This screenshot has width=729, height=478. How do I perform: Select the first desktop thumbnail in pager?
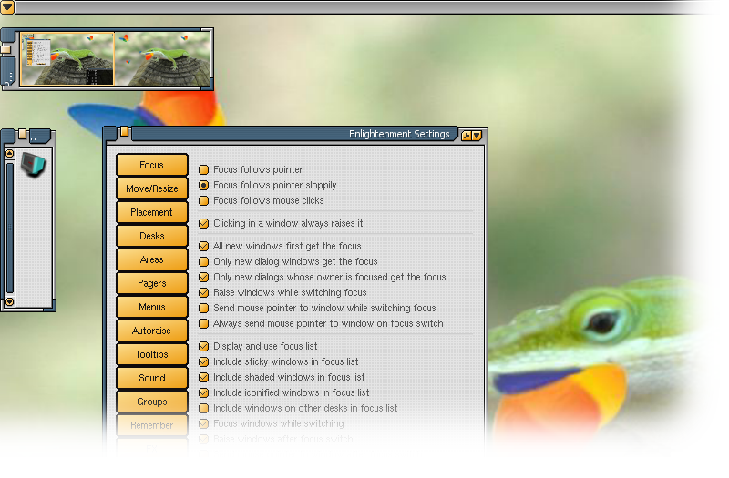pyautogui.click(x=67, y=59)
